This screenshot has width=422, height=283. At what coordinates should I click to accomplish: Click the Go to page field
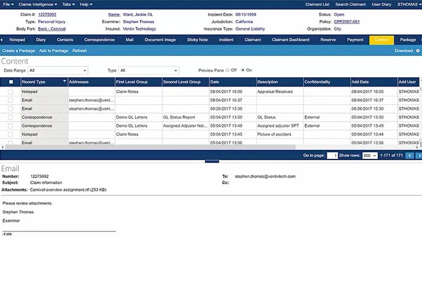(x=332, y=155)
